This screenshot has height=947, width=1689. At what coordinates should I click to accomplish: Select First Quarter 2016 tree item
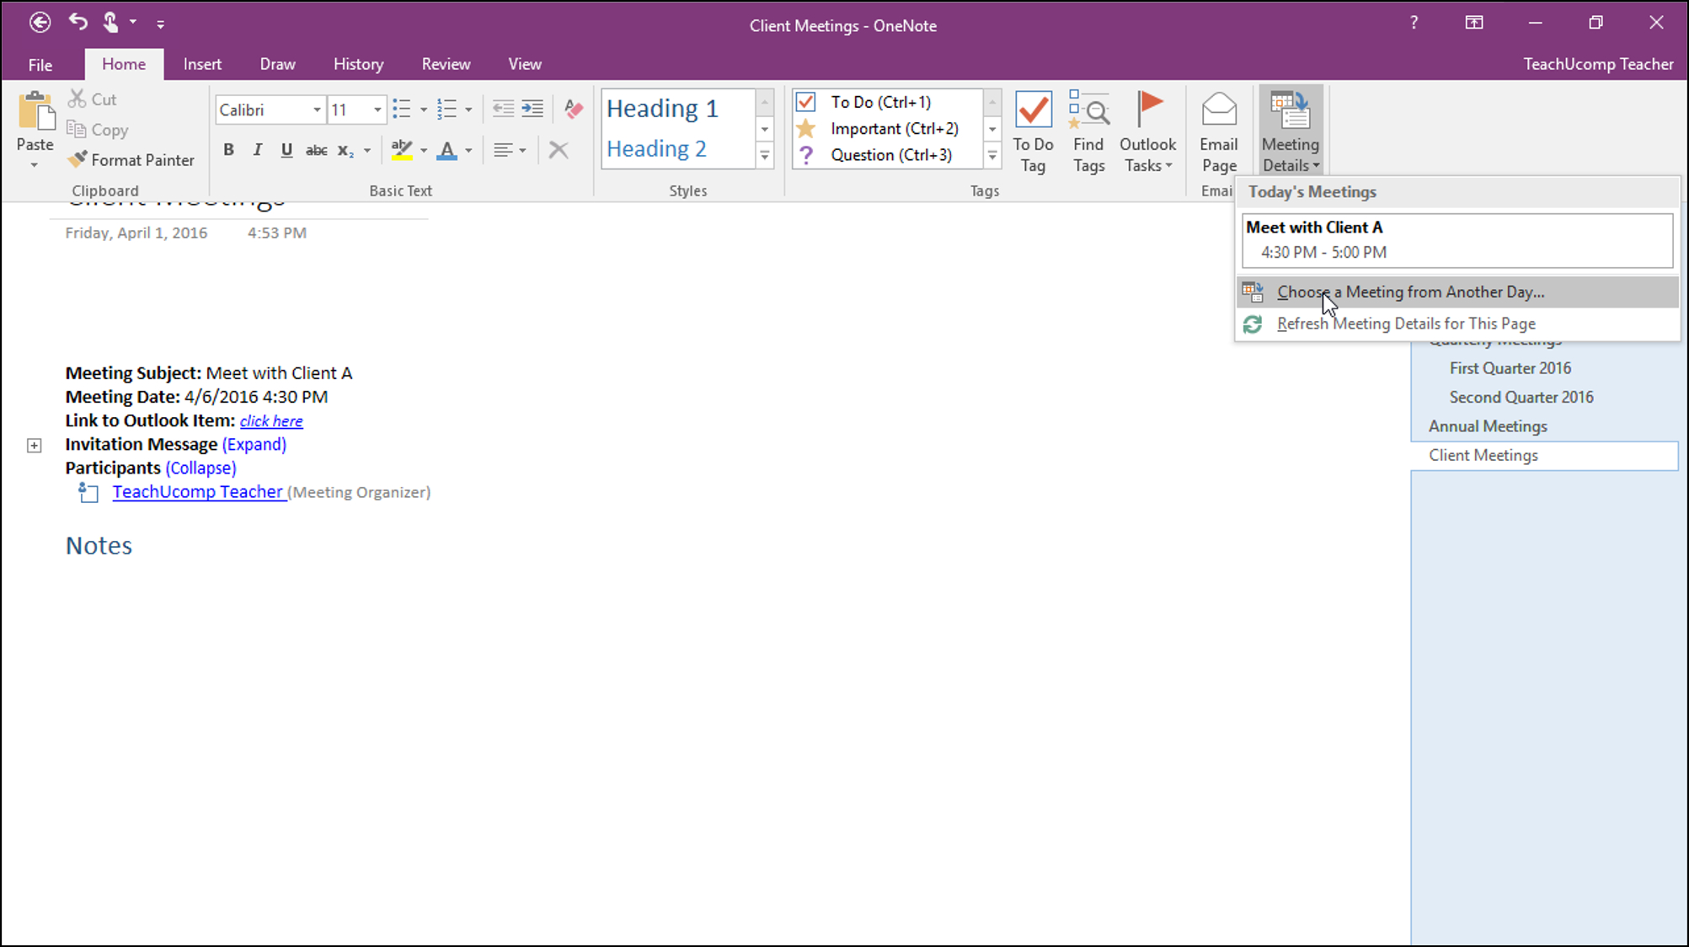[1510, 368]
